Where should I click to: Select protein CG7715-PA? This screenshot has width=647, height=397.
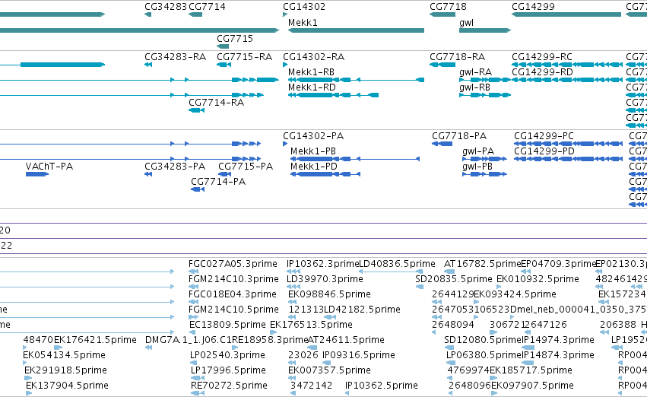246,167
